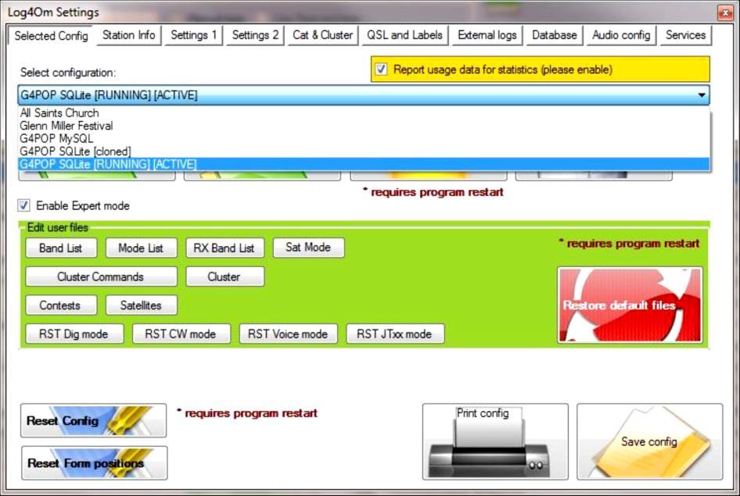Open QSL and Labels tab

[405, 35]
